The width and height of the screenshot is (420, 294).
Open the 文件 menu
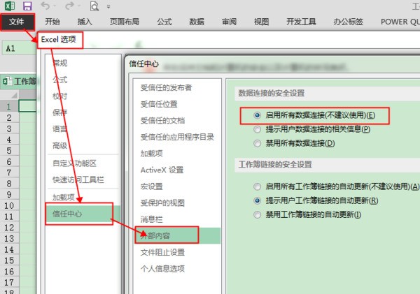[17, 22]
